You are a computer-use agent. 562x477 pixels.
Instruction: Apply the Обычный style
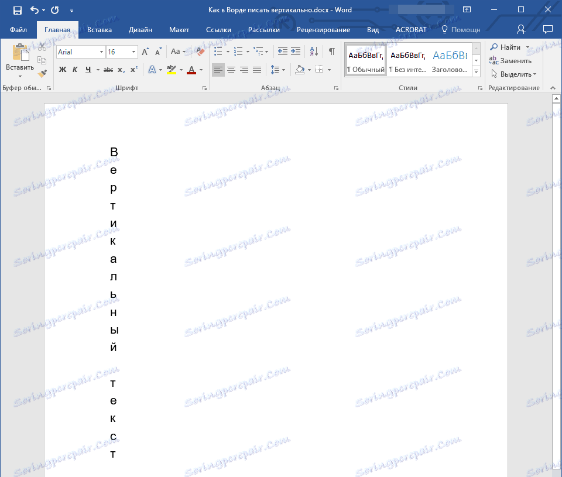pos(365,61)
